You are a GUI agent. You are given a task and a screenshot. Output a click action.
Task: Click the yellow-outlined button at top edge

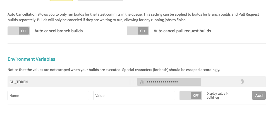click(61, 0)
